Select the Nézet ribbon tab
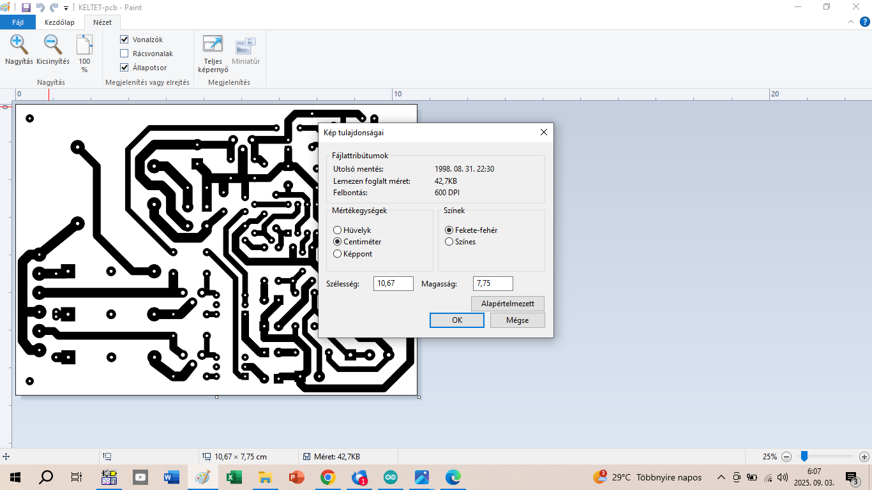 (x=102, y=22)
